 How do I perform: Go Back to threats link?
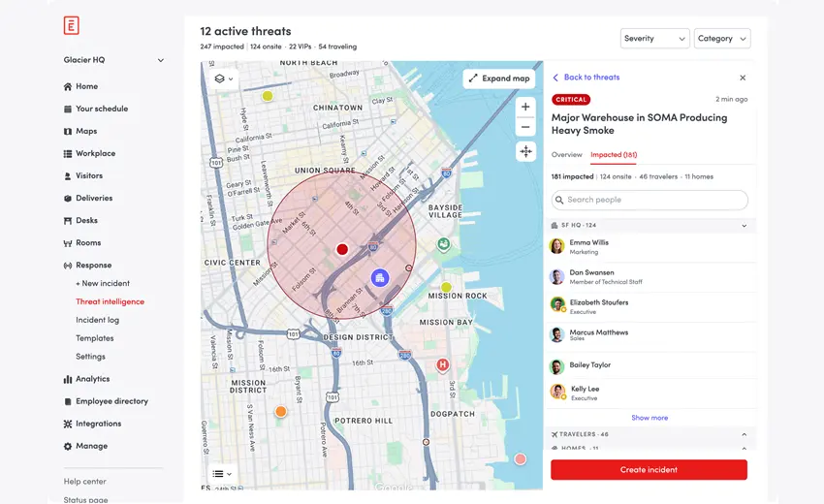pyautogui.click(x=586, y=78)
